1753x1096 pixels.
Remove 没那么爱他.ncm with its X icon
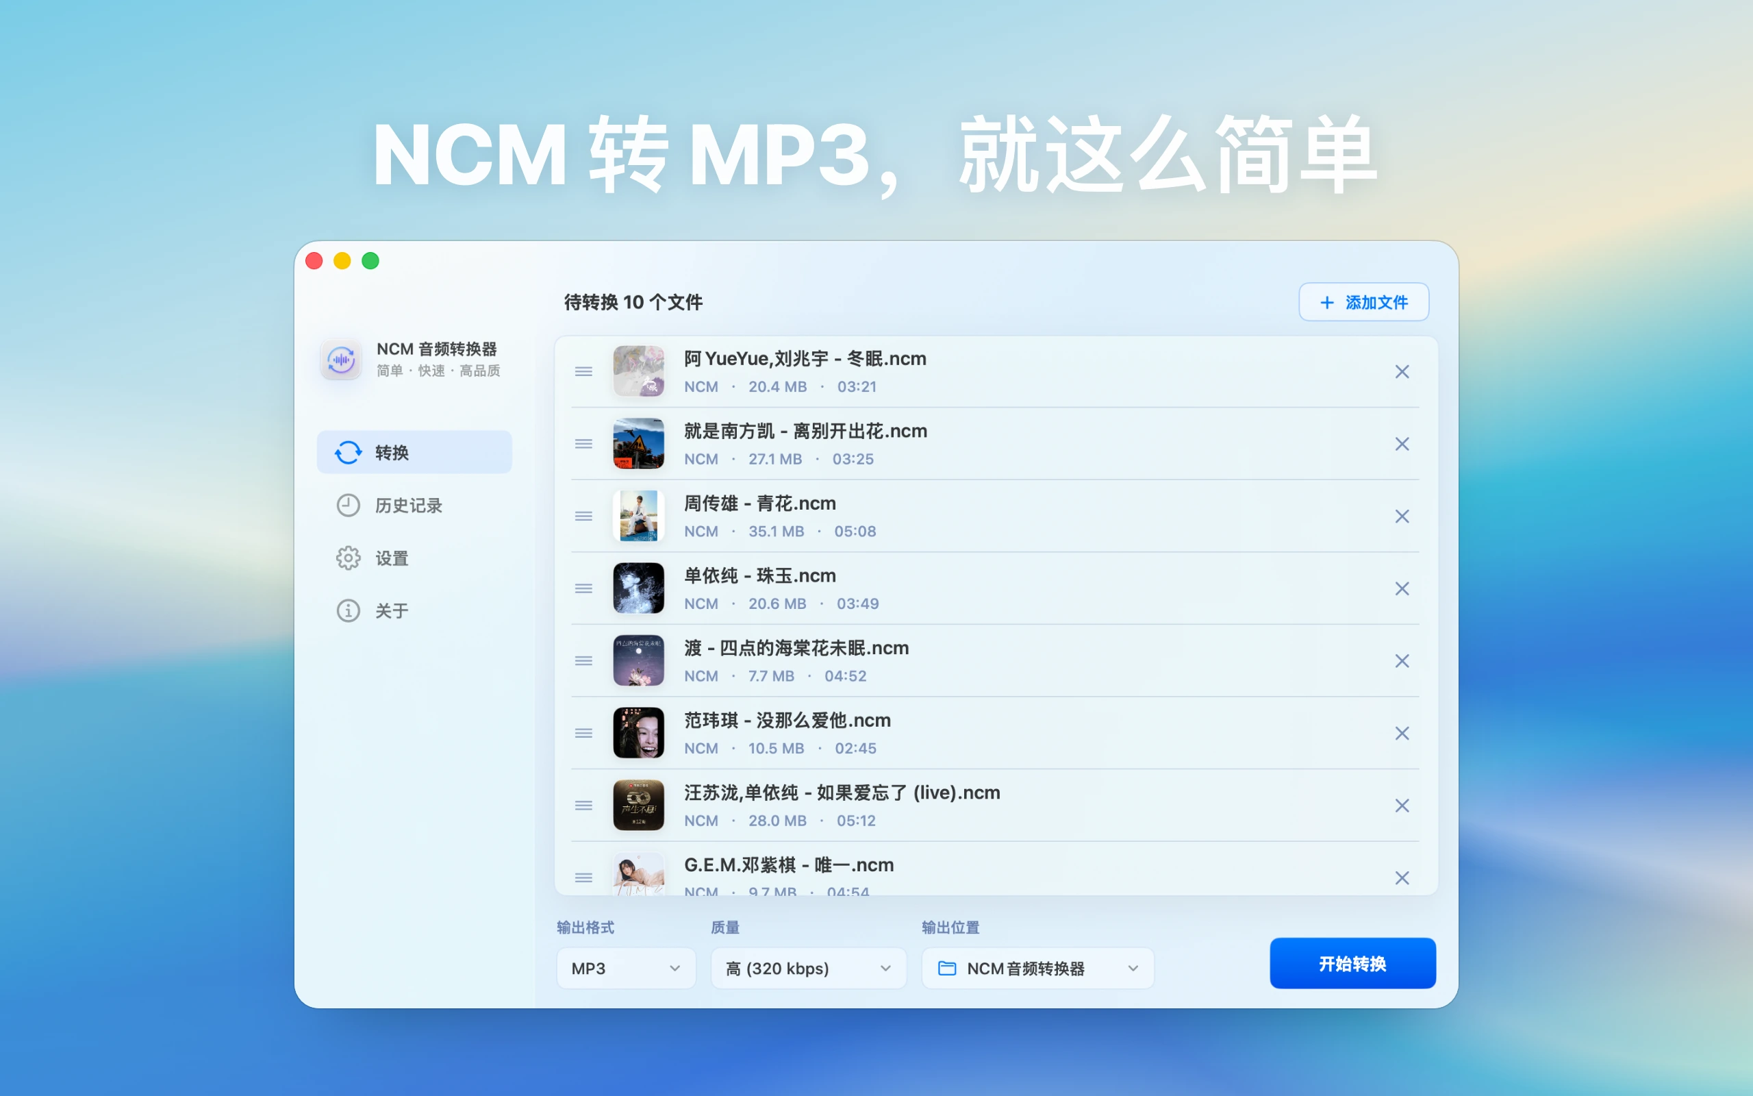coord(1402,734)
